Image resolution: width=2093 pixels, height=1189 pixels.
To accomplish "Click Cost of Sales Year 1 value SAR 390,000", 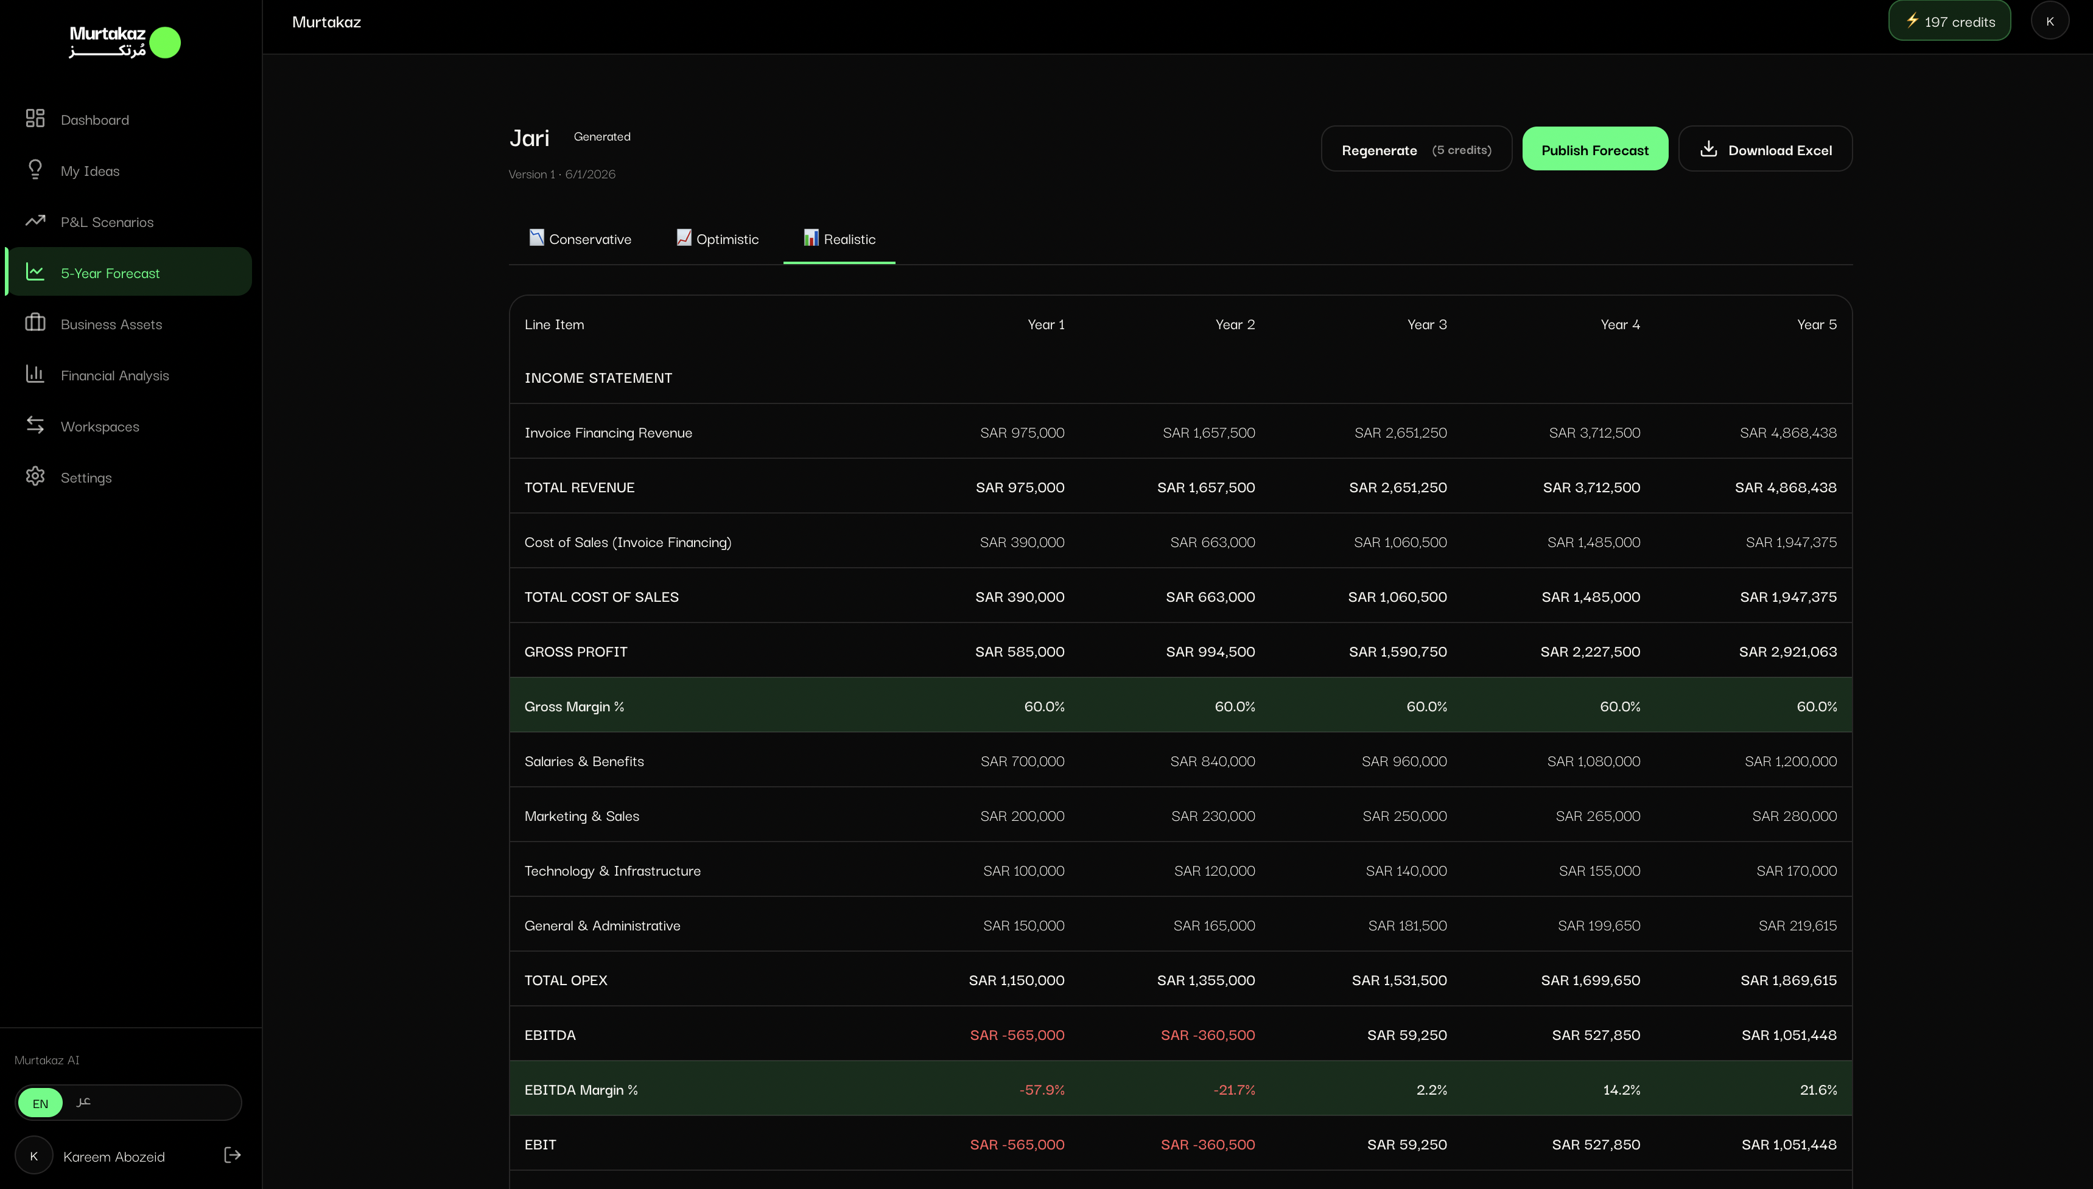I will [1022, 542].
